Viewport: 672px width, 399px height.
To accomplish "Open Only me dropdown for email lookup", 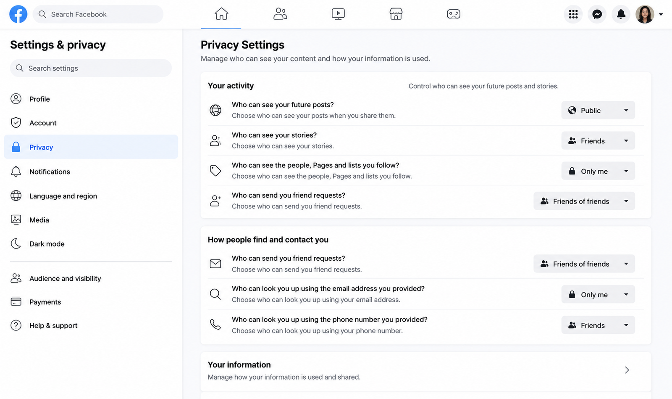I will (598, 294).
